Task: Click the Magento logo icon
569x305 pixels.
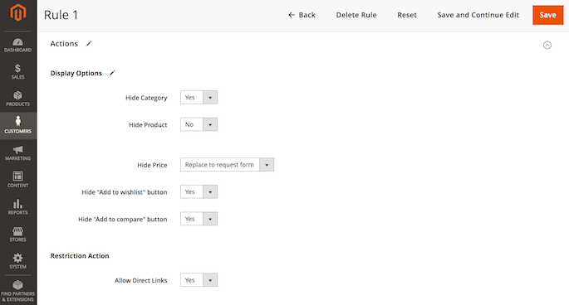Action: 17,12
